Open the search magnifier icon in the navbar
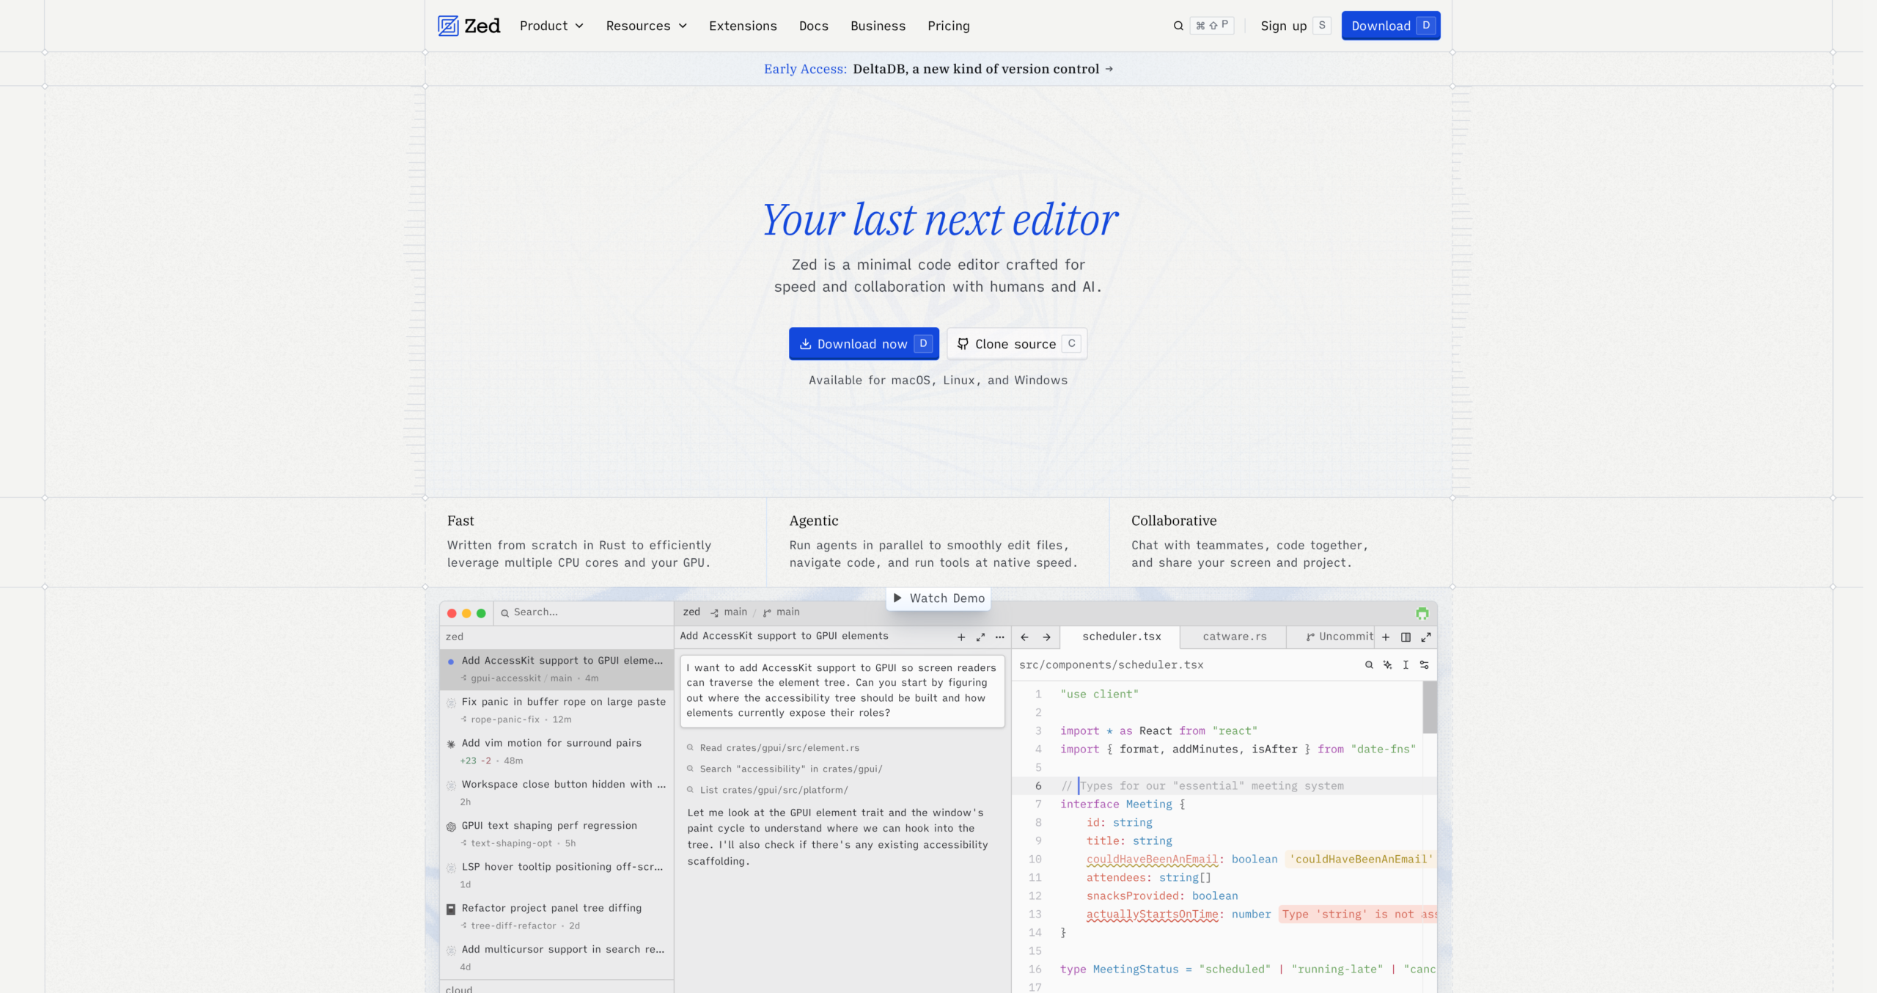 tap(1178, 26)
